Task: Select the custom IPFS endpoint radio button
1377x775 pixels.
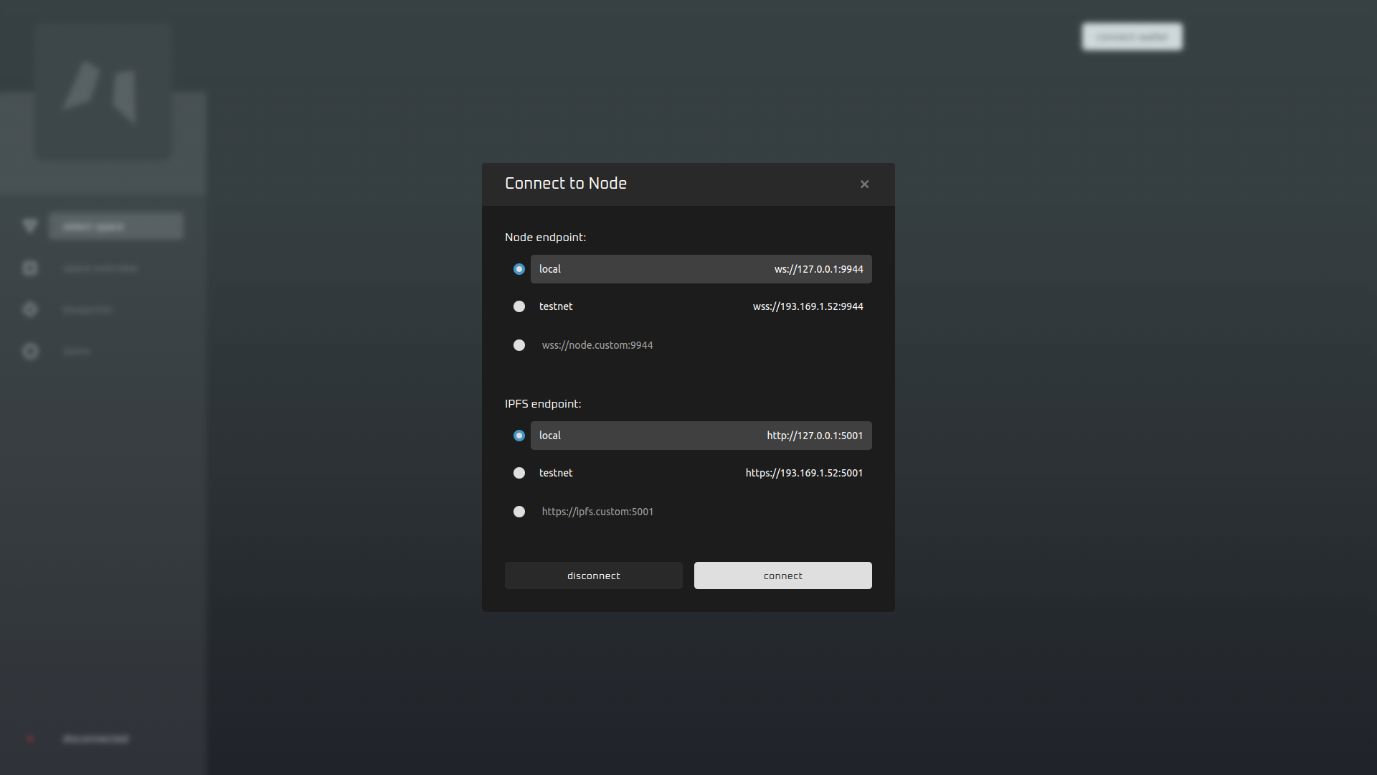Action: click(x=519, y=512)
